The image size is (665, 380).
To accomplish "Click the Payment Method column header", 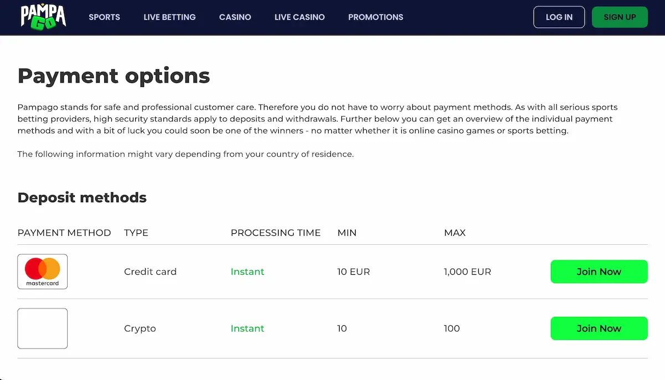I will click(x=64, y=233).
